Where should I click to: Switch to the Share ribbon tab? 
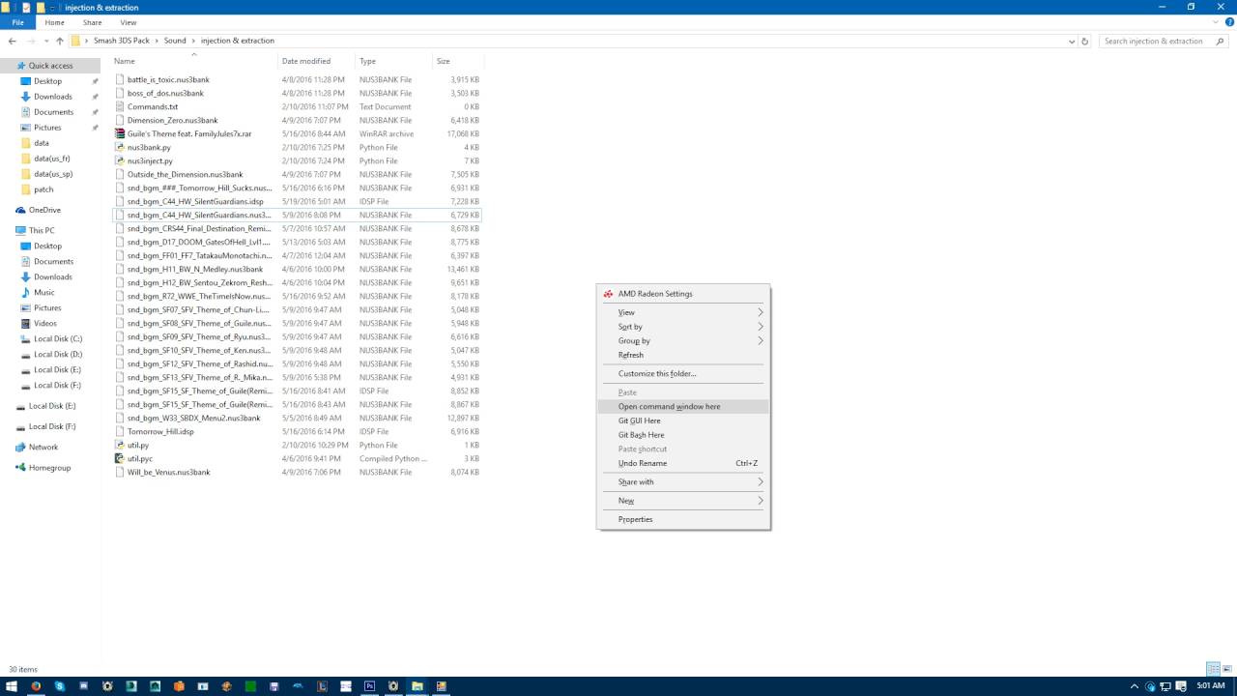(x=92, y=22)
